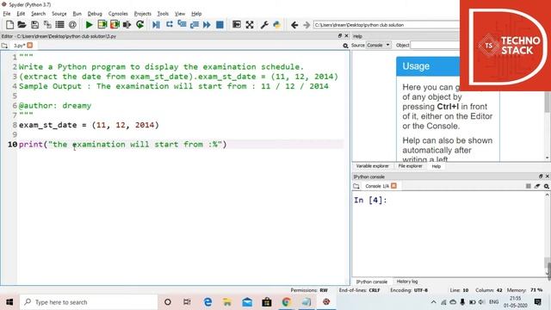Viewport: 551px width, 310px height.
Task: Open the File menu
Action: 7,14
